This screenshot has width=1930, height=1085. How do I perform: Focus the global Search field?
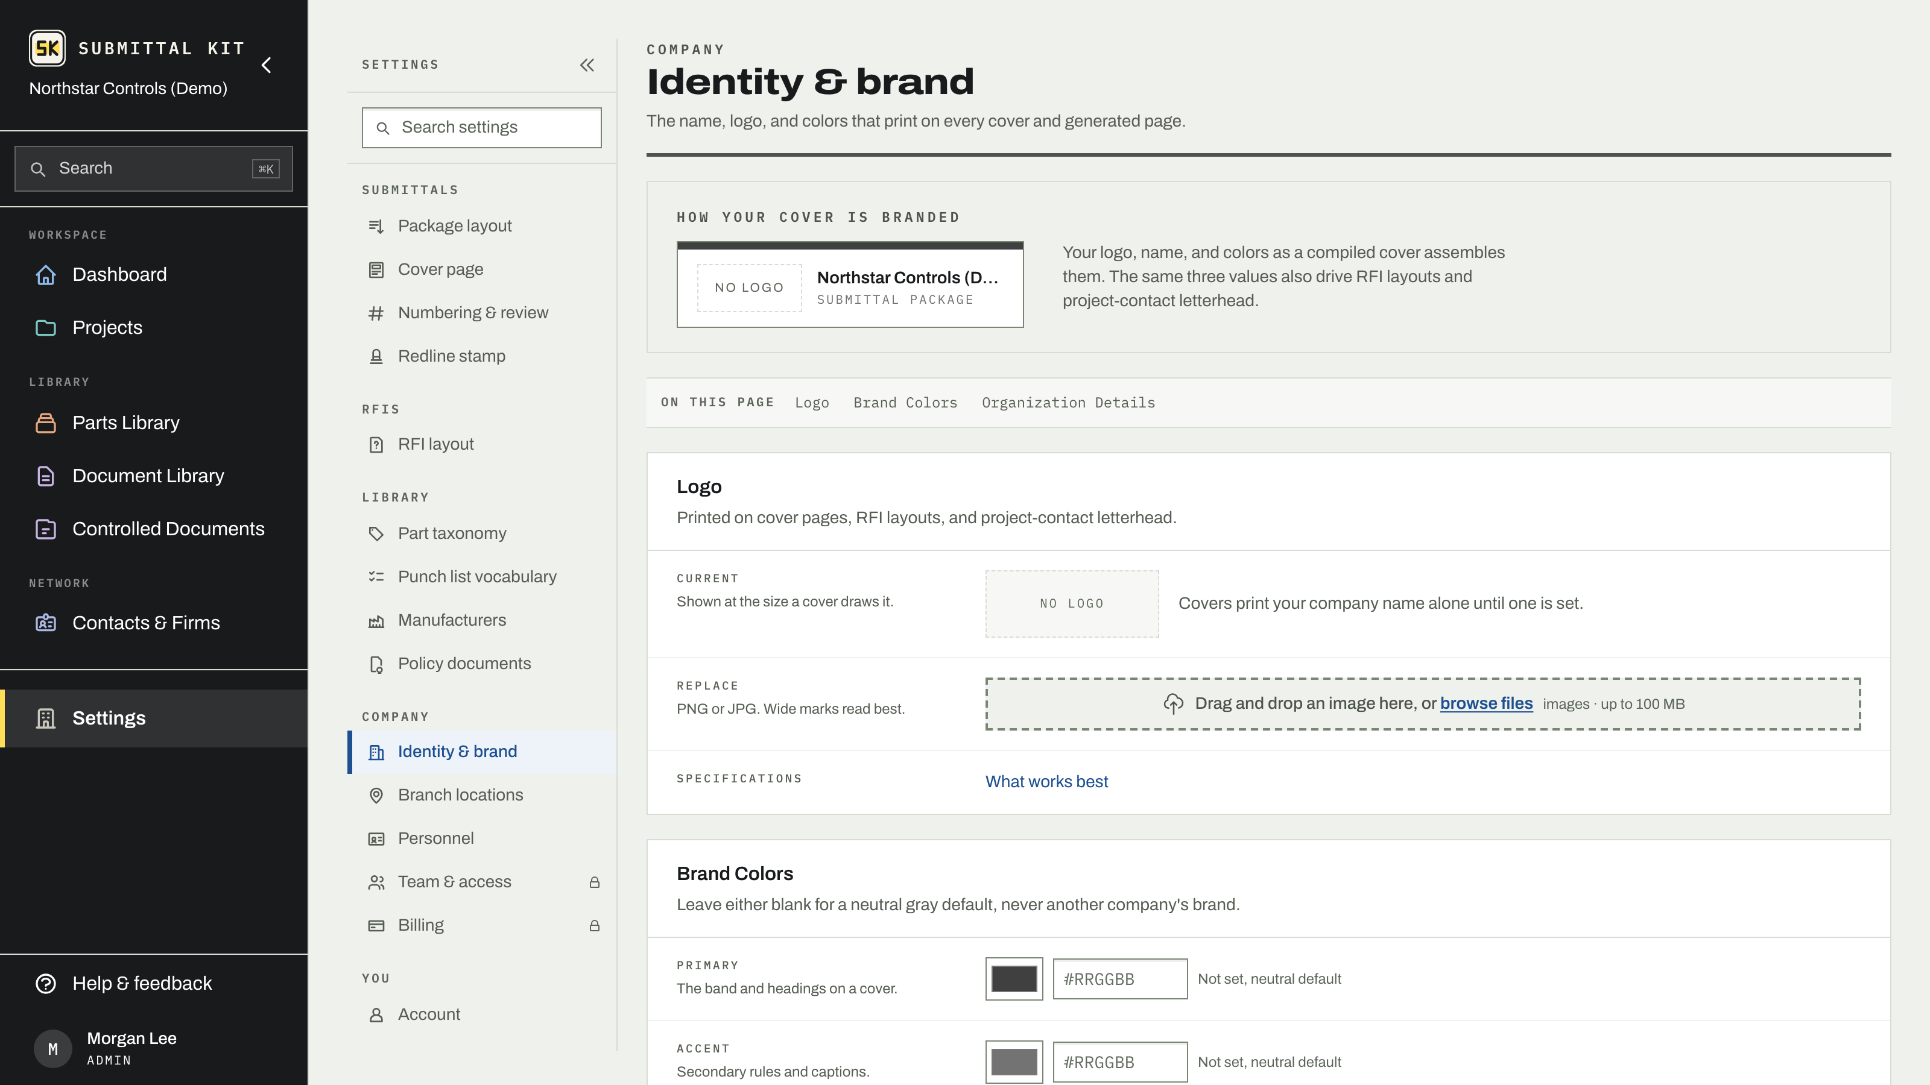click(x=154, y=169)
